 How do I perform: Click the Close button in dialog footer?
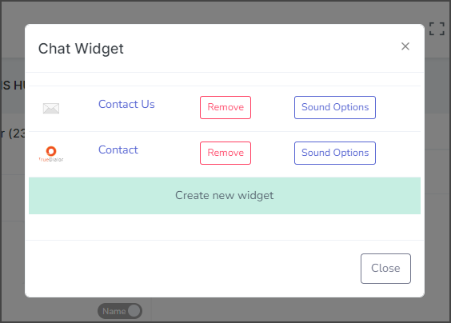click(385, 269)
